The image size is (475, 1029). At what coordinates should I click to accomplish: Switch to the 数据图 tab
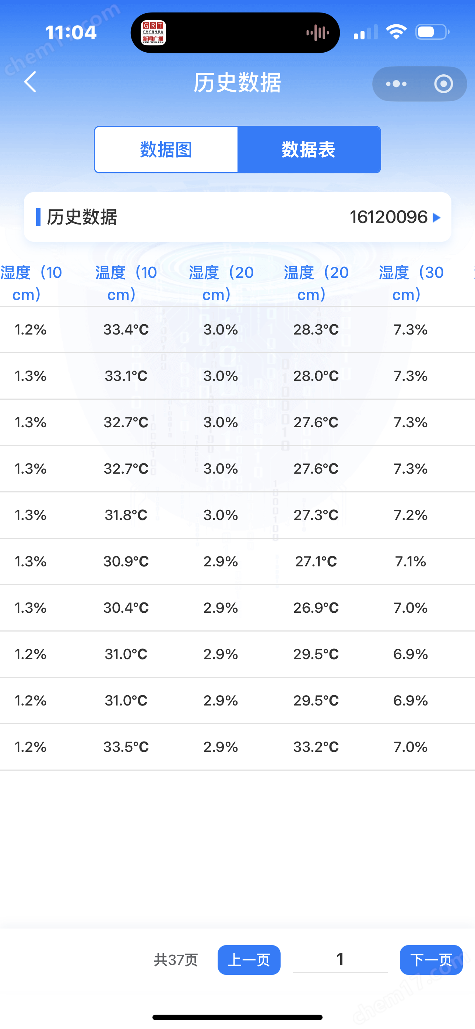[166, 150]
